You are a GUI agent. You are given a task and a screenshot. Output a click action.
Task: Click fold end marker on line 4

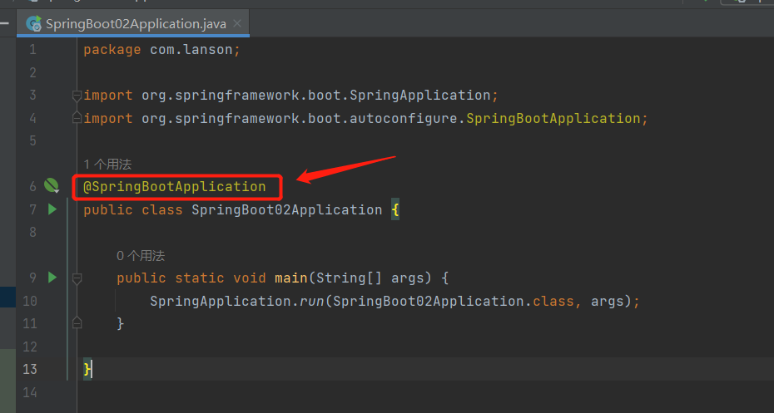coord(77,118)
